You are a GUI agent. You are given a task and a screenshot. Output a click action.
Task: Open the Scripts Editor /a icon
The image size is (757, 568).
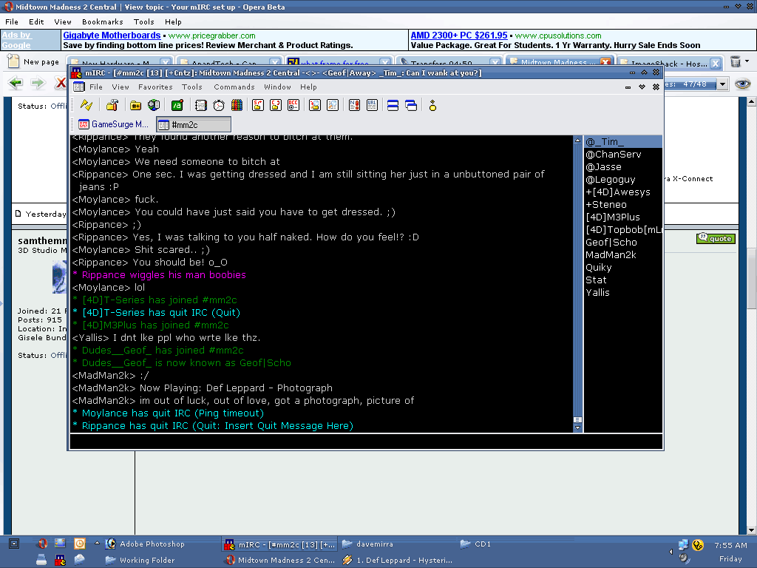coord(177,106)
